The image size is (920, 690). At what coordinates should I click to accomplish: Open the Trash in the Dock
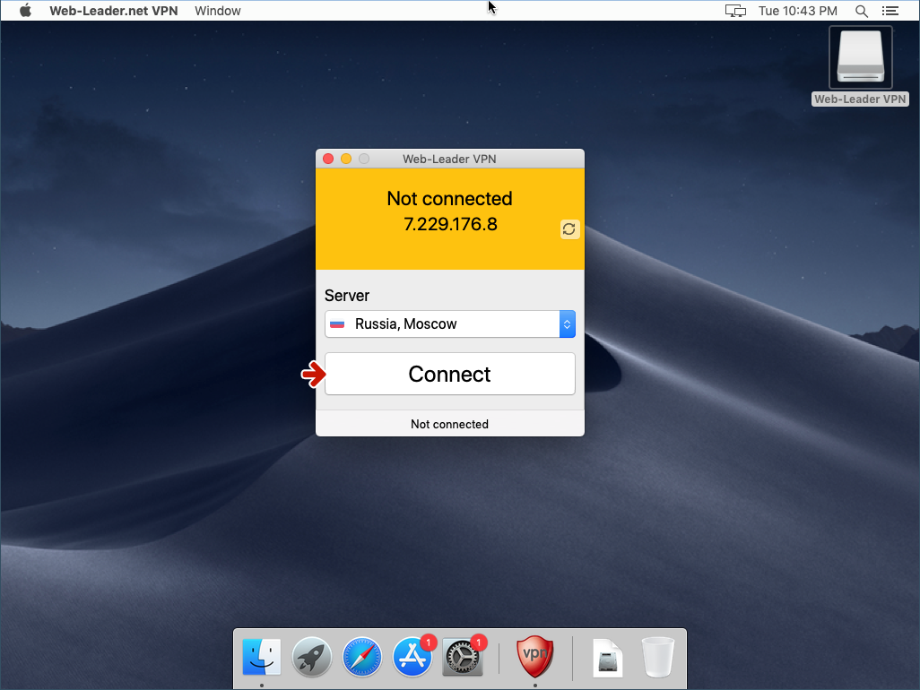pyautogui.click(x=658, y=657)
